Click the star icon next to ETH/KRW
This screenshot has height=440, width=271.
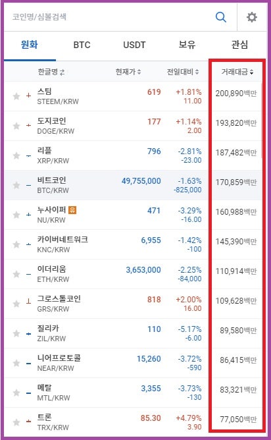16,274
